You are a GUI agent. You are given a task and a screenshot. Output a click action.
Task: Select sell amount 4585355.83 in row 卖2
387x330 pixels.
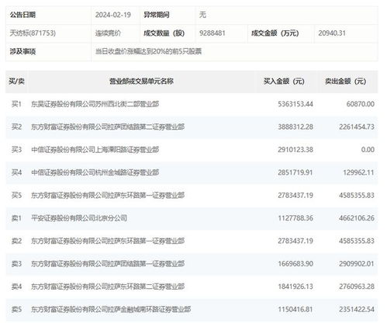click(357, 241)
